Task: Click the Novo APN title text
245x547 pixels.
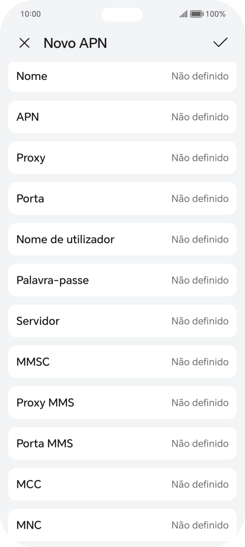Action: (x=75, y=43)
